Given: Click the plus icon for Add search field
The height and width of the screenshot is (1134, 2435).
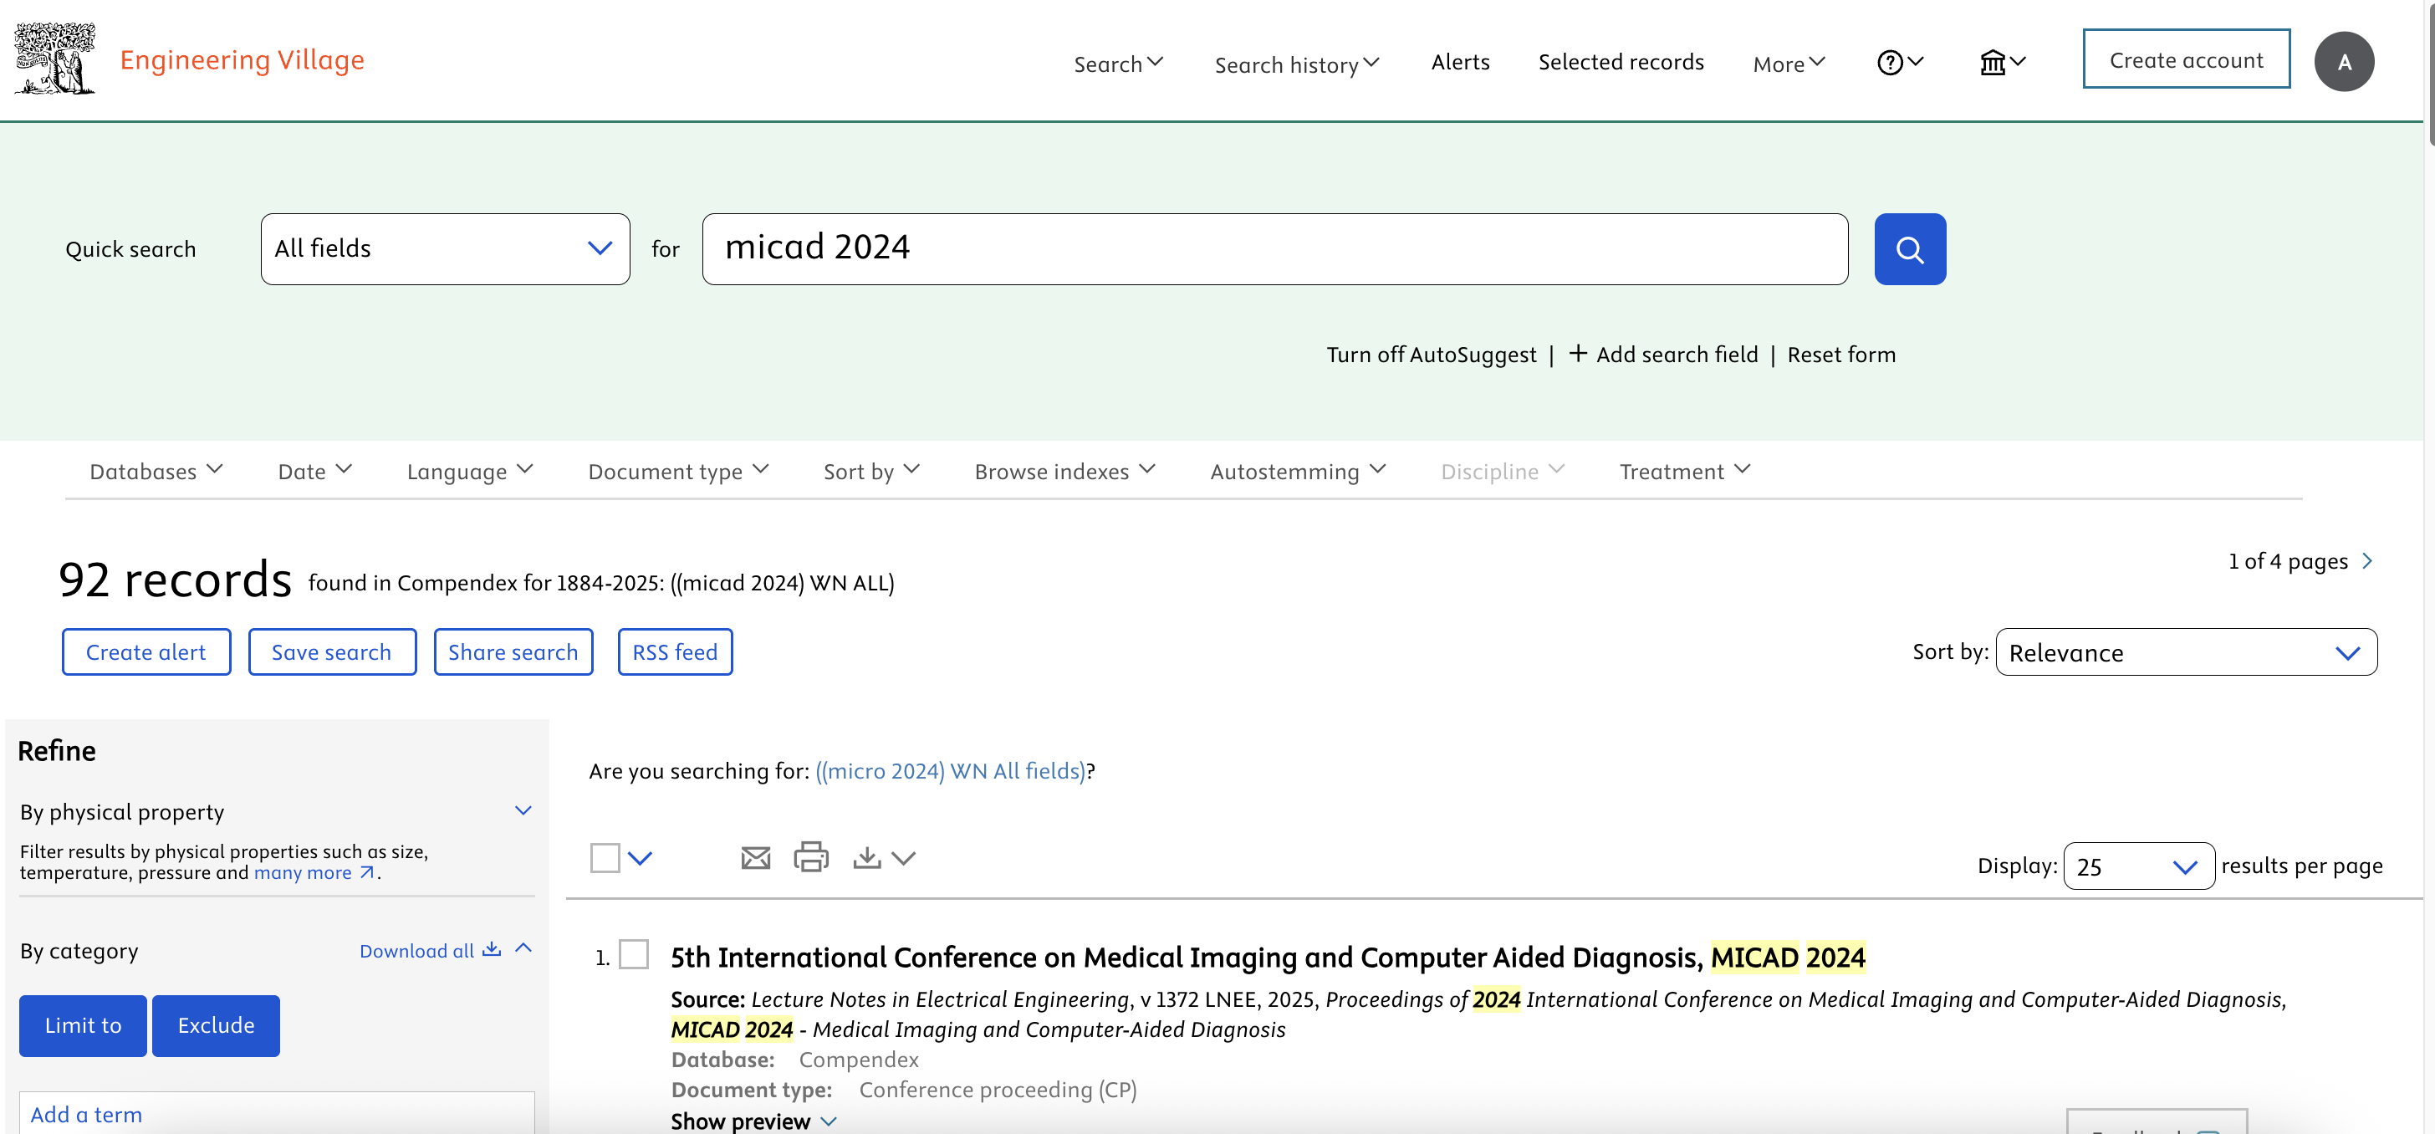Looking at the screenshot, I should click(1578, 354).
